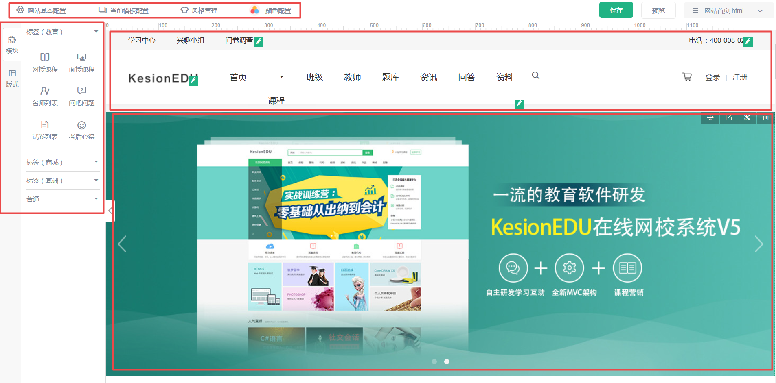Collapse the 标签（教育）section
776x383 pixels.
[96, 31]
